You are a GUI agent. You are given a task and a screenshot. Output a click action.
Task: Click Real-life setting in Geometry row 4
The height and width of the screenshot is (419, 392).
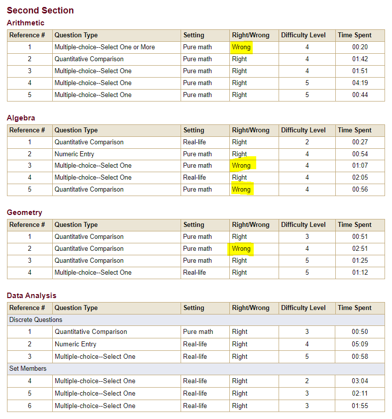(x=195, y=273)
